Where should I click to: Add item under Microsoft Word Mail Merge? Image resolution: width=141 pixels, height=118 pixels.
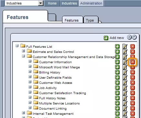117,67
